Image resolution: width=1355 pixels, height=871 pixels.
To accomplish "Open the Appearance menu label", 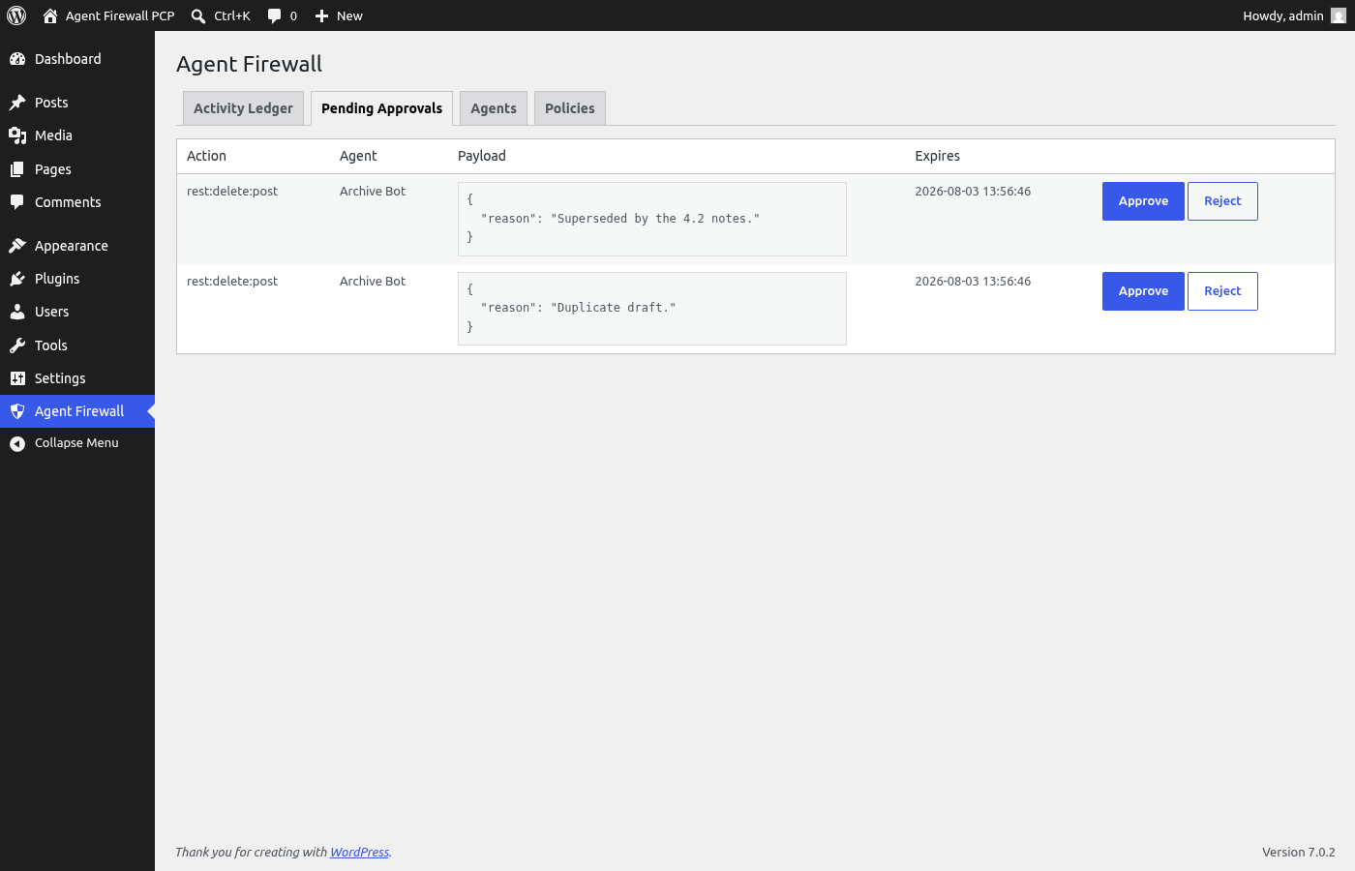I will point(72,246).
